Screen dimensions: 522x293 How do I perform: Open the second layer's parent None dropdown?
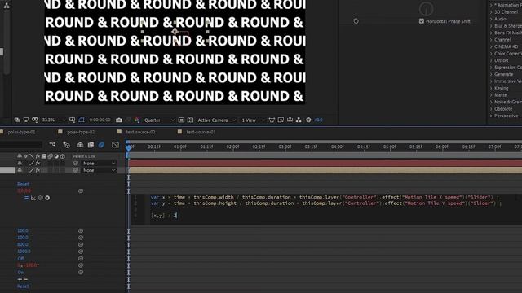pyautogui.click(x=99, y=170)
